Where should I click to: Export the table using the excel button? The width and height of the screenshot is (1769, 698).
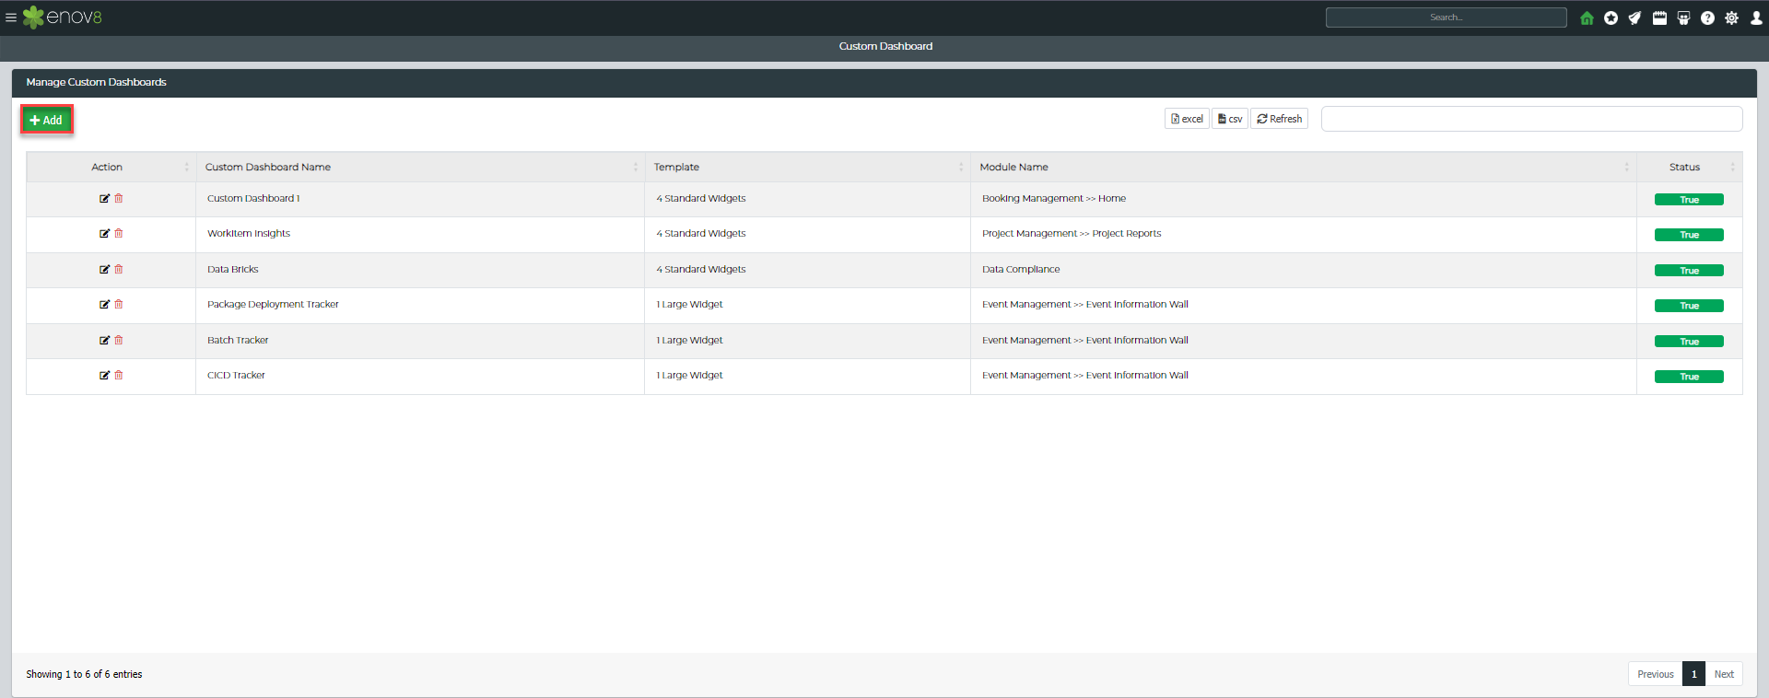(1187, 119)
